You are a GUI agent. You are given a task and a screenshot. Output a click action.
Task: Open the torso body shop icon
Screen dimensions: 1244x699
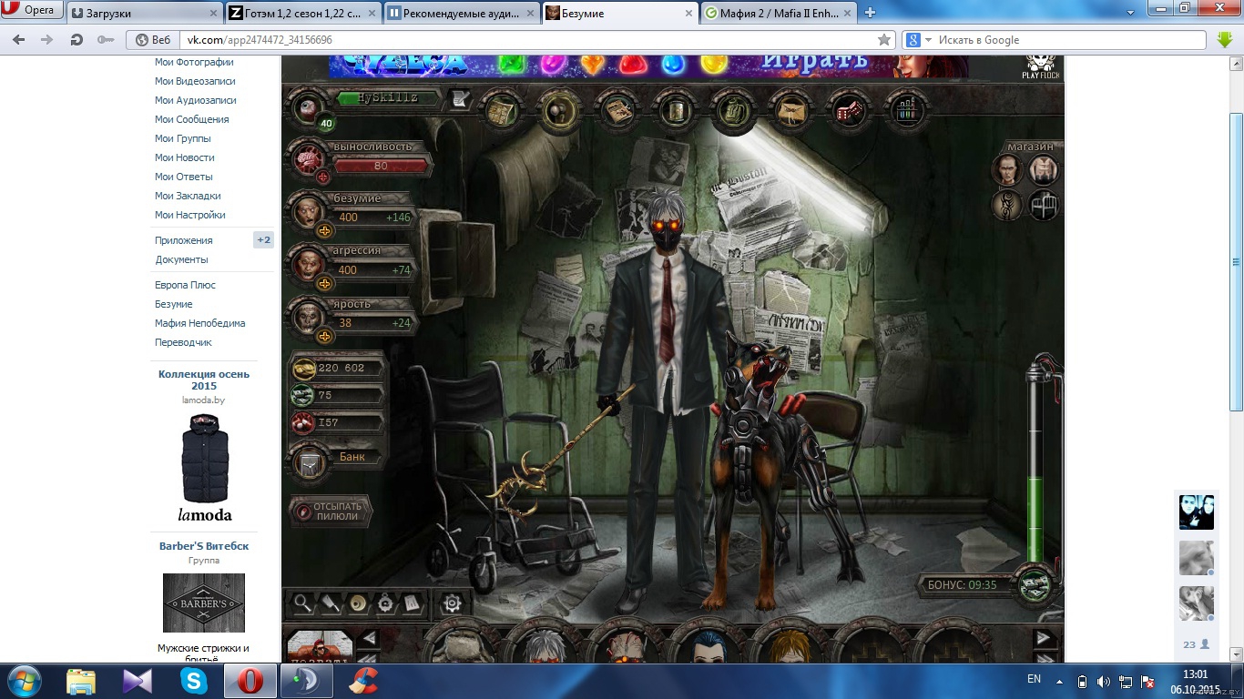1044,170
